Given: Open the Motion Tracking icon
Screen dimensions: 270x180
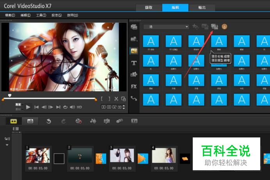Looking at the screenshot, I should pyautogui.click(x=119, y=121).
